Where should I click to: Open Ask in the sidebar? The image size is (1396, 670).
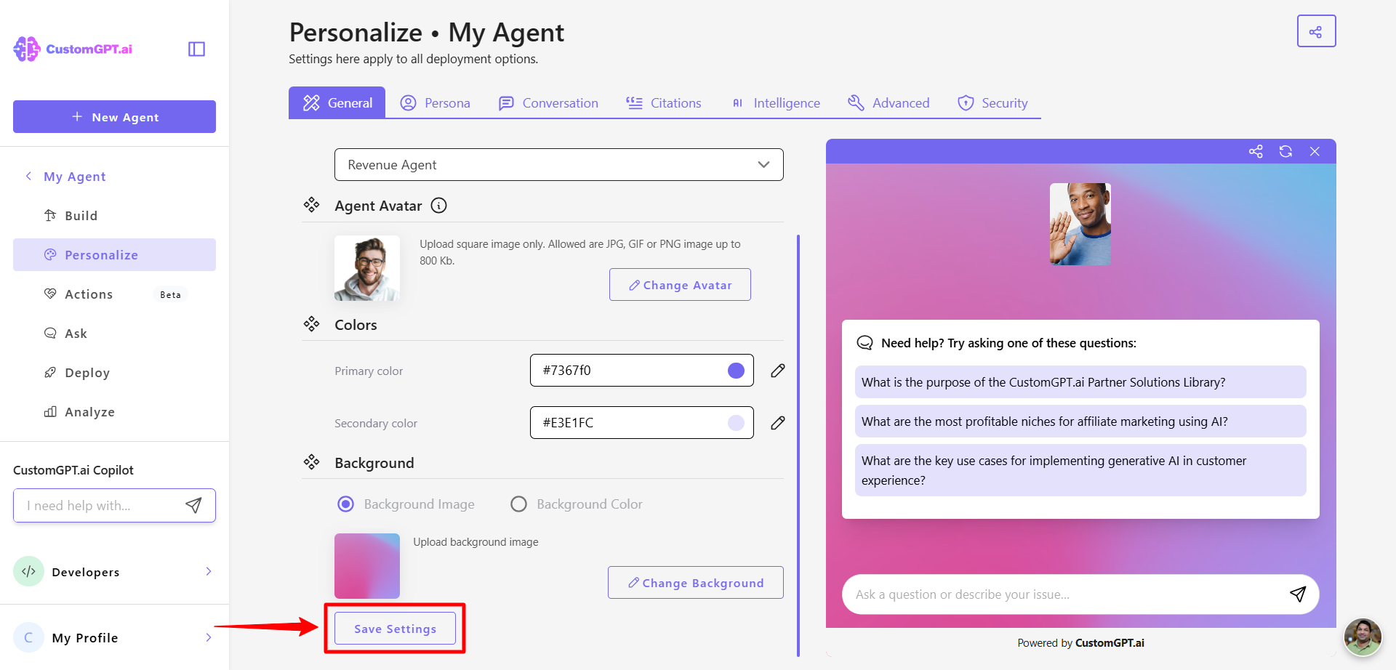[x=114, y=334]
